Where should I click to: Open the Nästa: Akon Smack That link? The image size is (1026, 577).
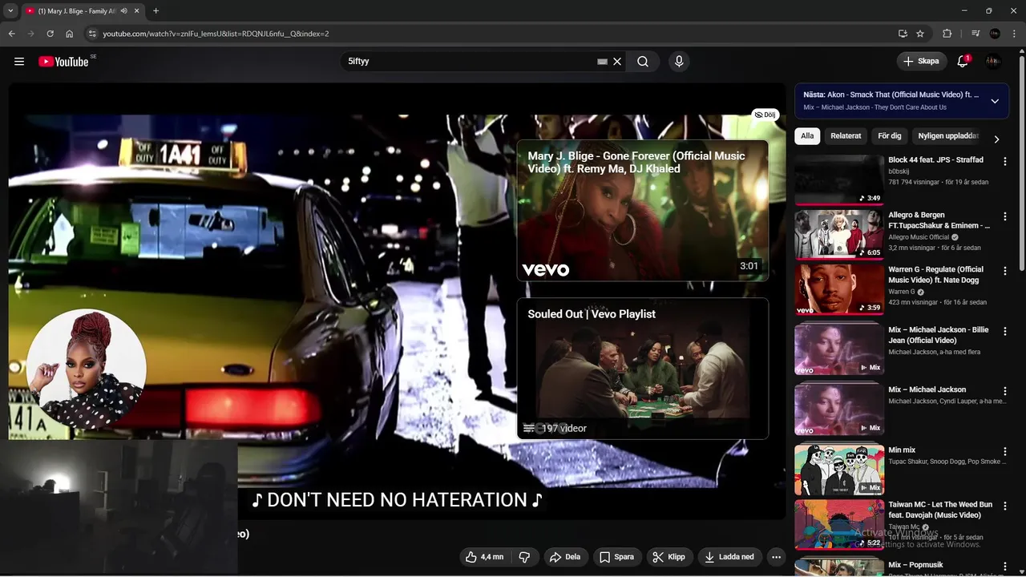pos(891,95)
